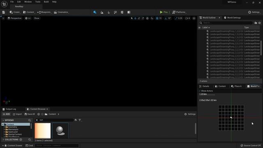
Task: Open the Platforms dropdown
Action: pos(179,12)
